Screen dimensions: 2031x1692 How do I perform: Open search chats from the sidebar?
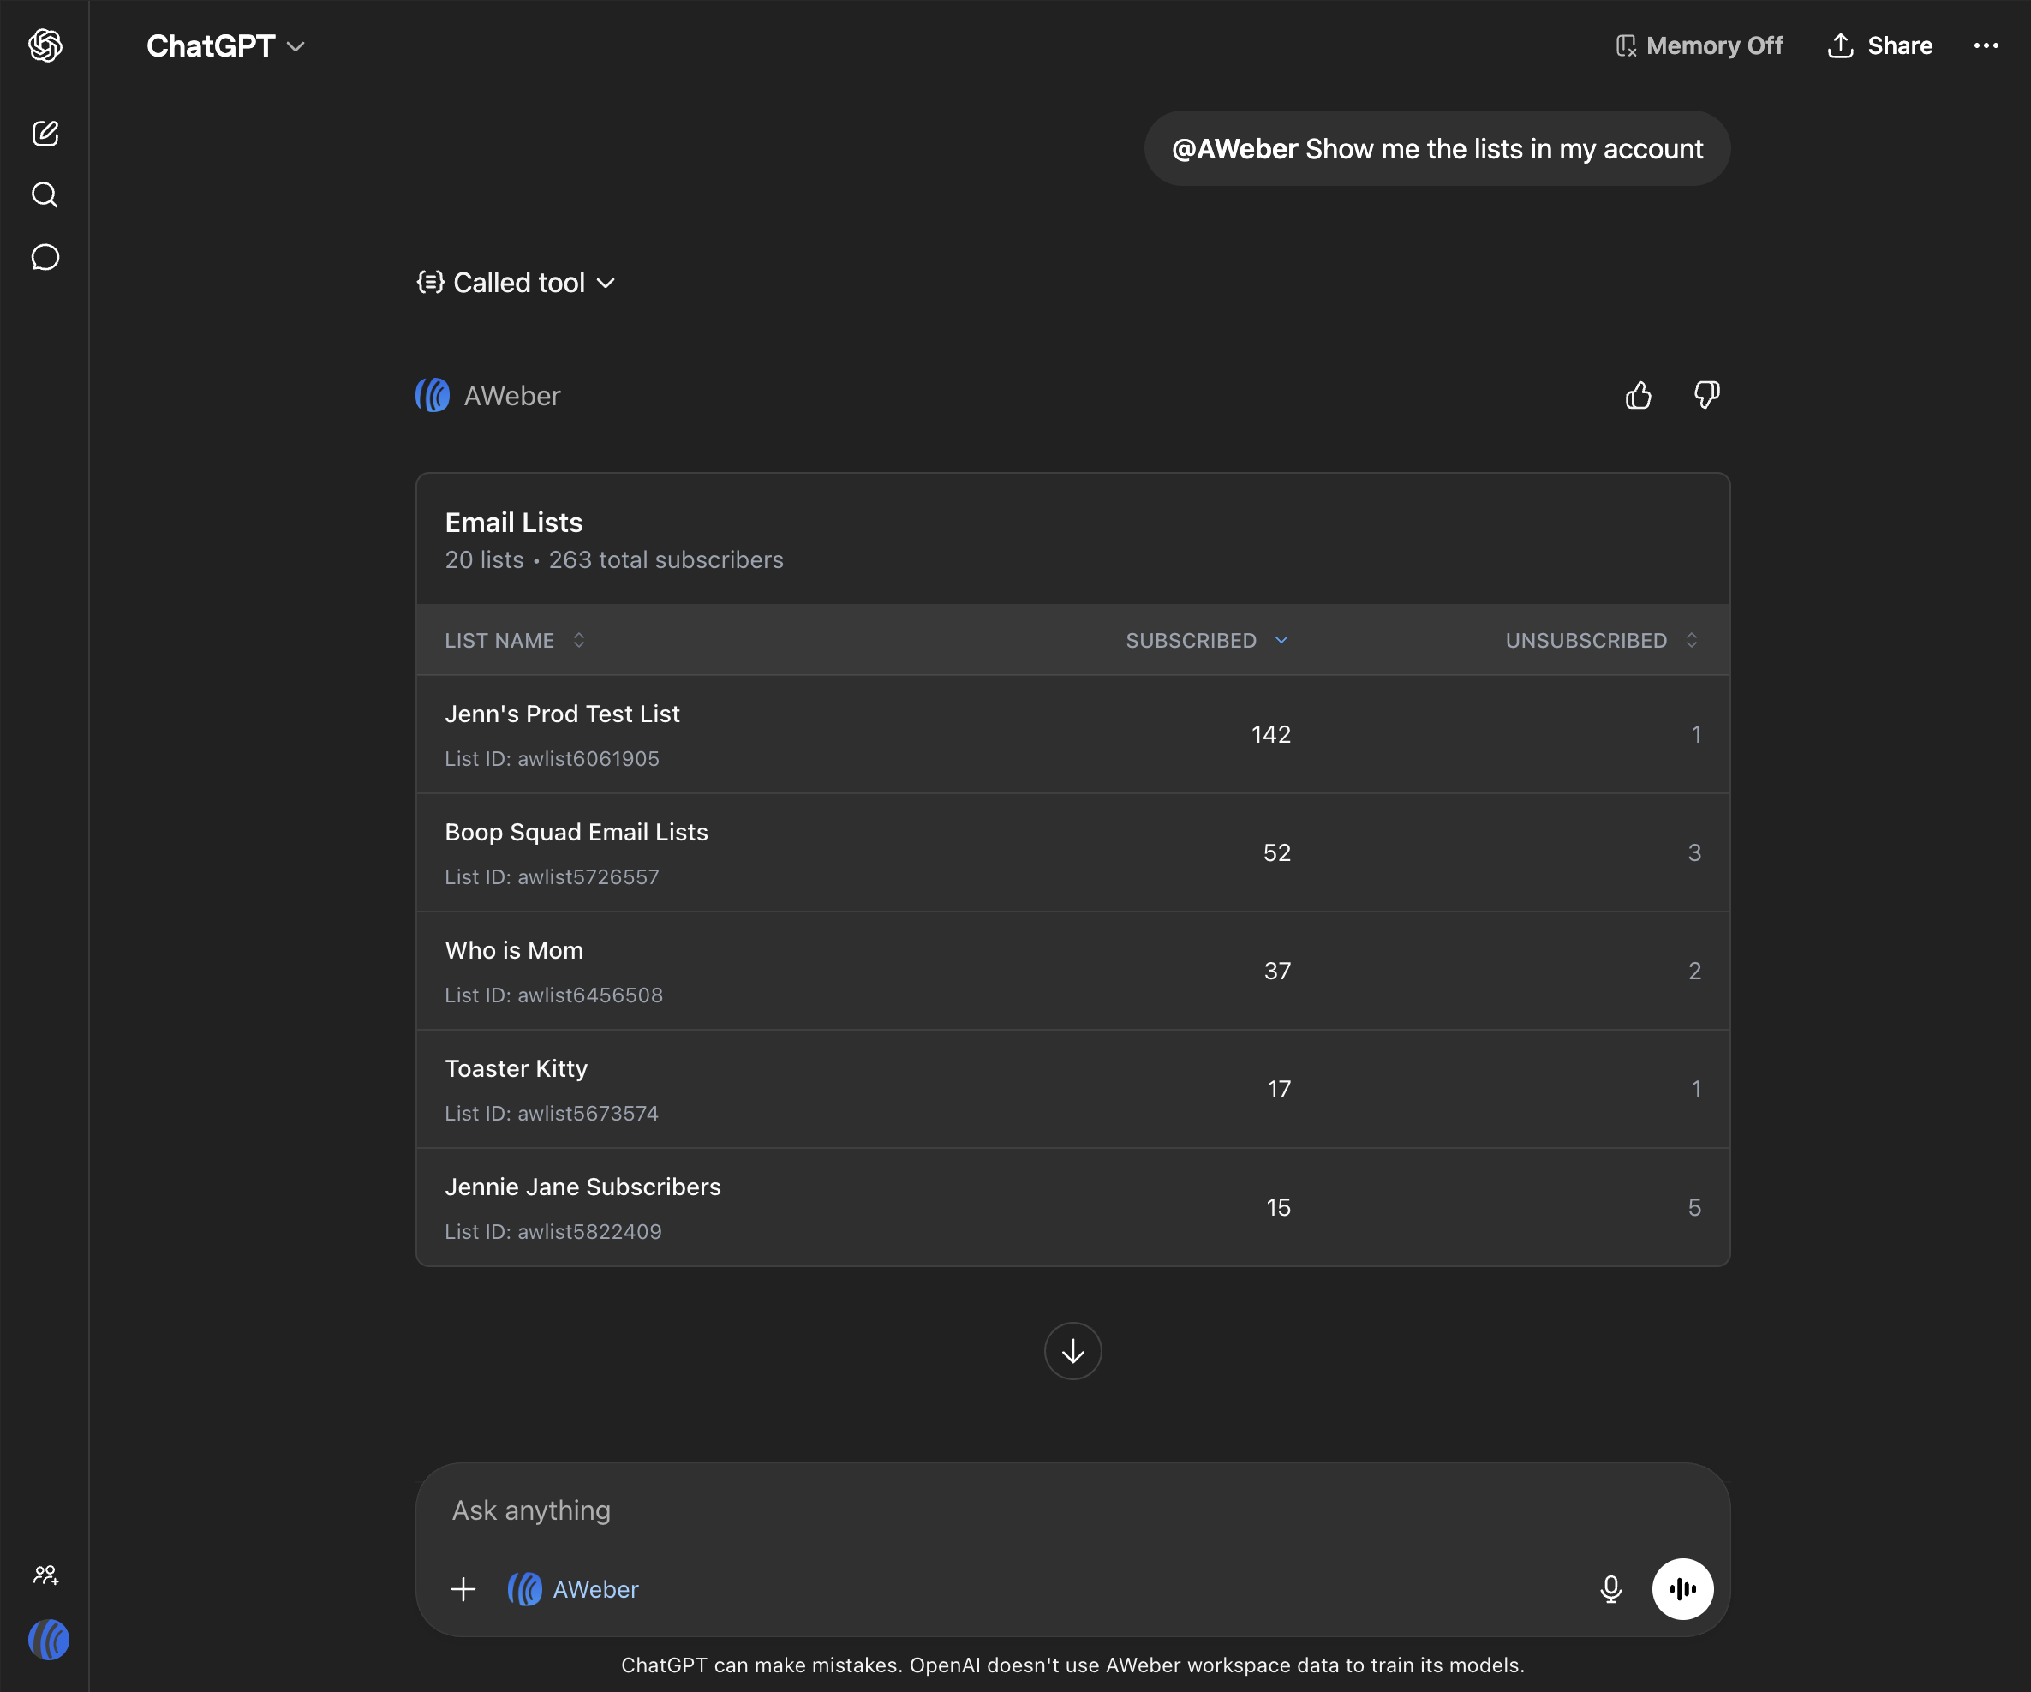pos(45,195)
